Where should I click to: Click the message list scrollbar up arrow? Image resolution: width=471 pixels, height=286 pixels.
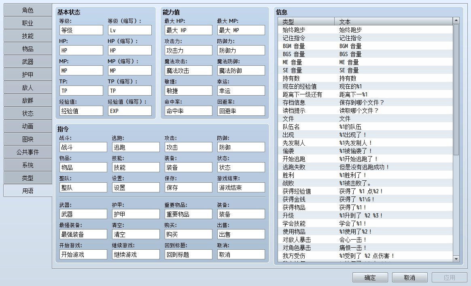456,21
